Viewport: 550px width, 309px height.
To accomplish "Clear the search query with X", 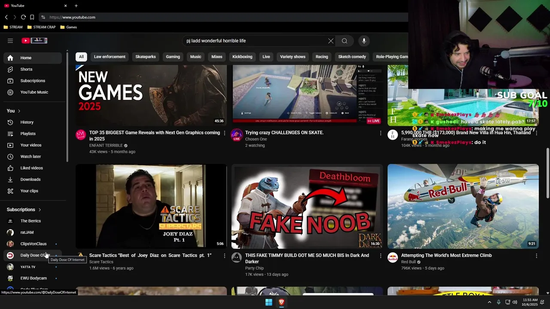I will coord(331,41).
